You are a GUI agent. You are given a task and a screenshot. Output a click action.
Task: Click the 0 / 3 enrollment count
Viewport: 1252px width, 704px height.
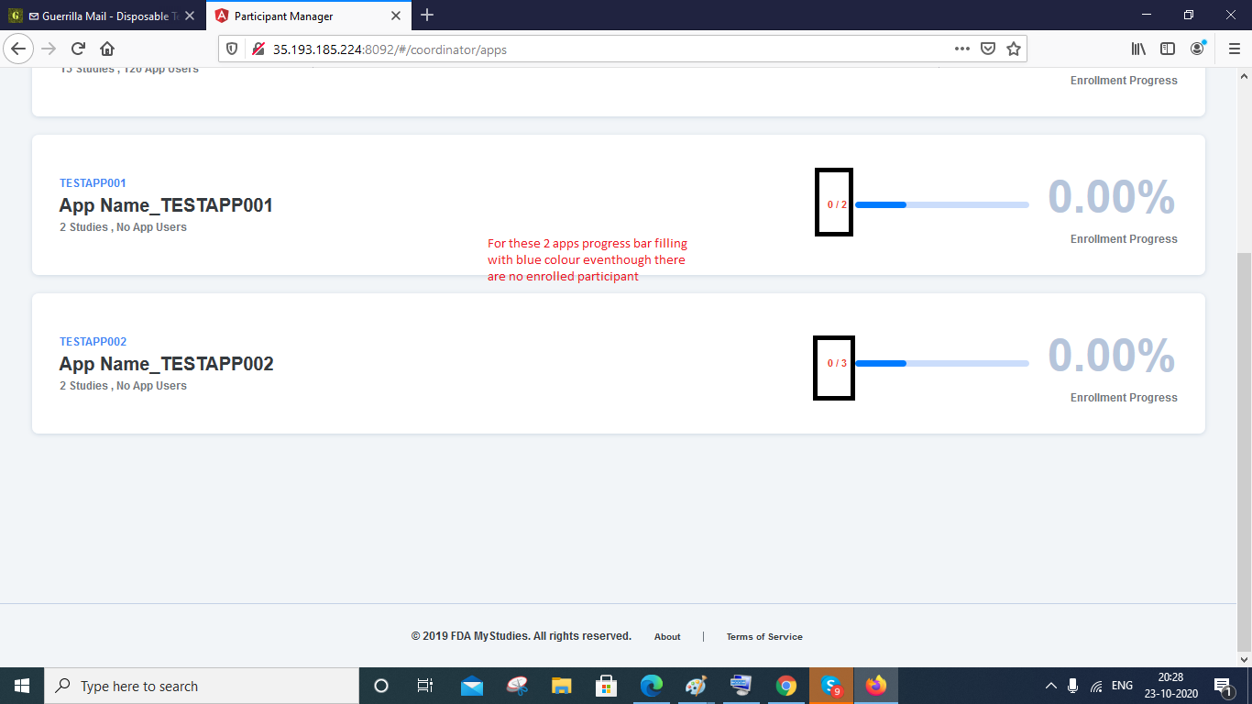[837, 363]
